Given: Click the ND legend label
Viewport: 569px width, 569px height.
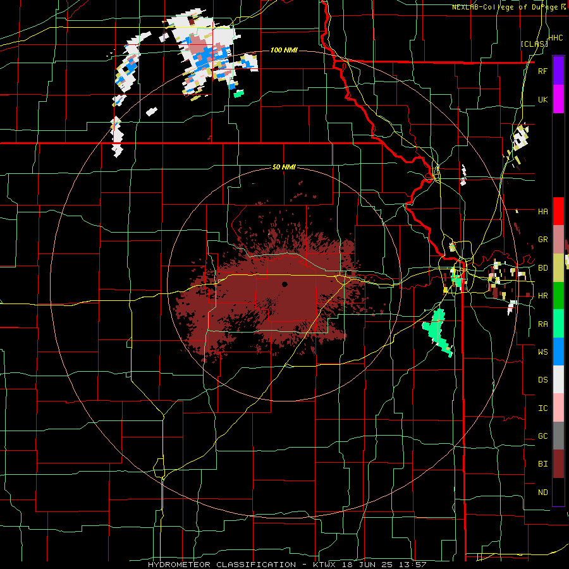Looking at the screenshot, I should coord(542,493).
